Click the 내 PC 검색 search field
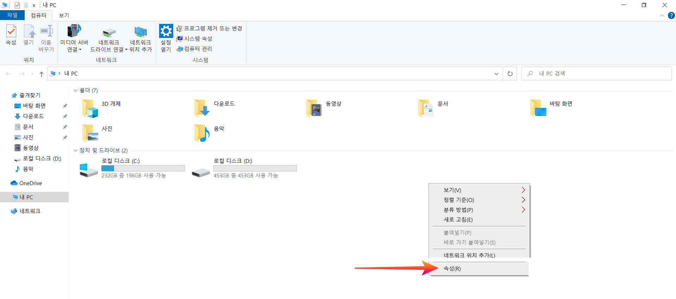676x299 pixels. coord(596,74)
